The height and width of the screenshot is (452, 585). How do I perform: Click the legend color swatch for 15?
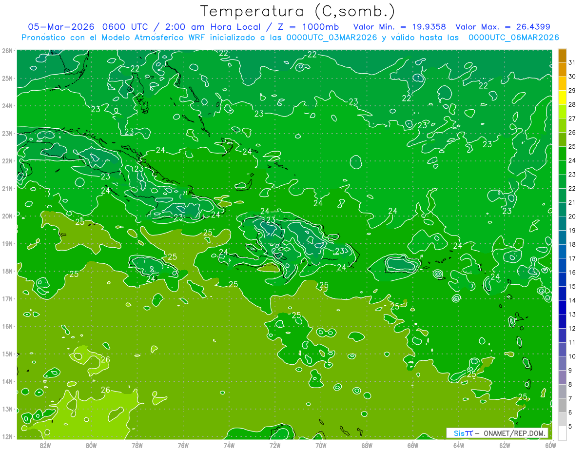pos(562,279)
